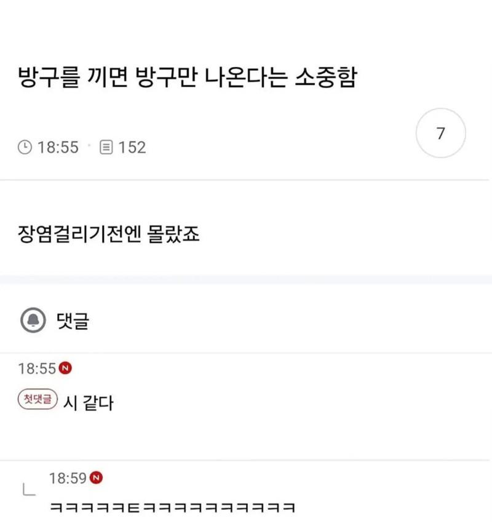Click the gray divider band above the comments
This screenshot has width=492, height=531.
pyautogui.click(x=246, y=280)
